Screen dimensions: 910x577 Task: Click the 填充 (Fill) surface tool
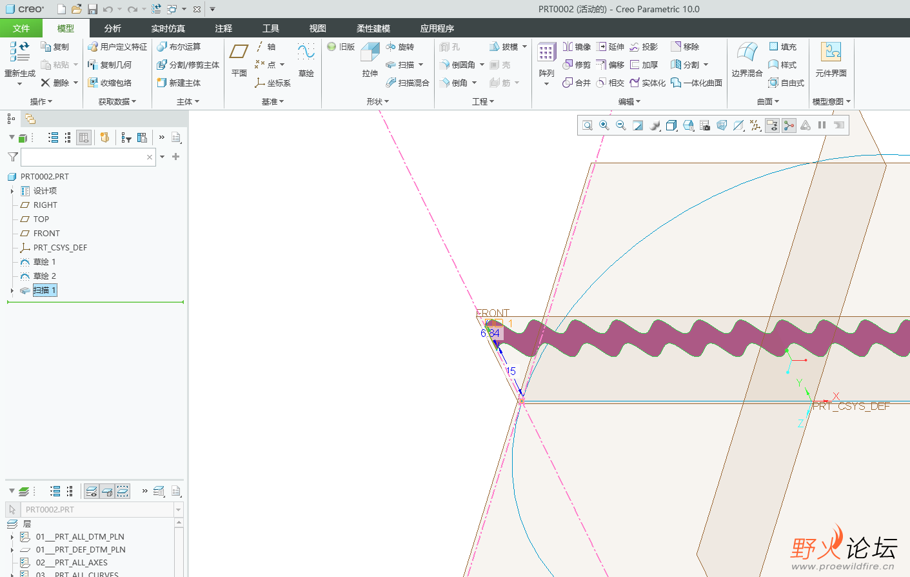coord(783,47)
